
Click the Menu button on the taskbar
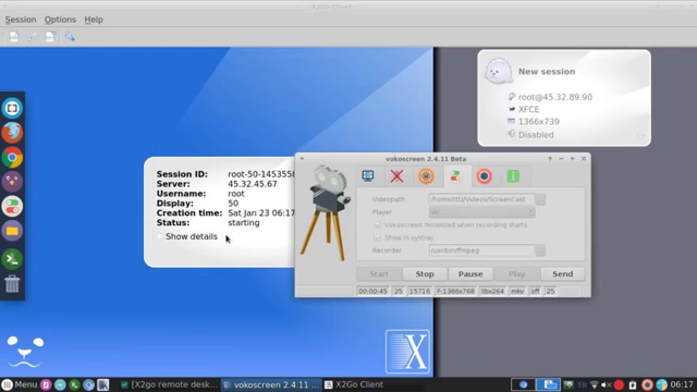[x=20, y=384]
